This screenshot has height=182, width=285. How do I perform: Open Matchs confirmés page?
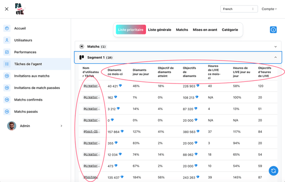click(x=28, y=100)
